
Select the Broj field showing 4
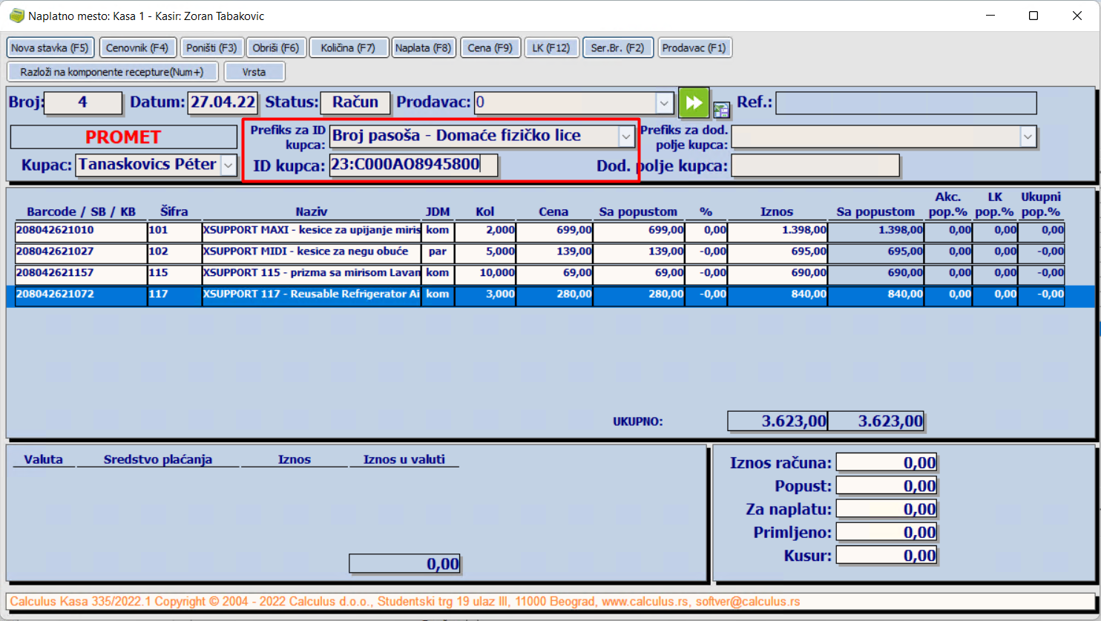tap(83, 103)
